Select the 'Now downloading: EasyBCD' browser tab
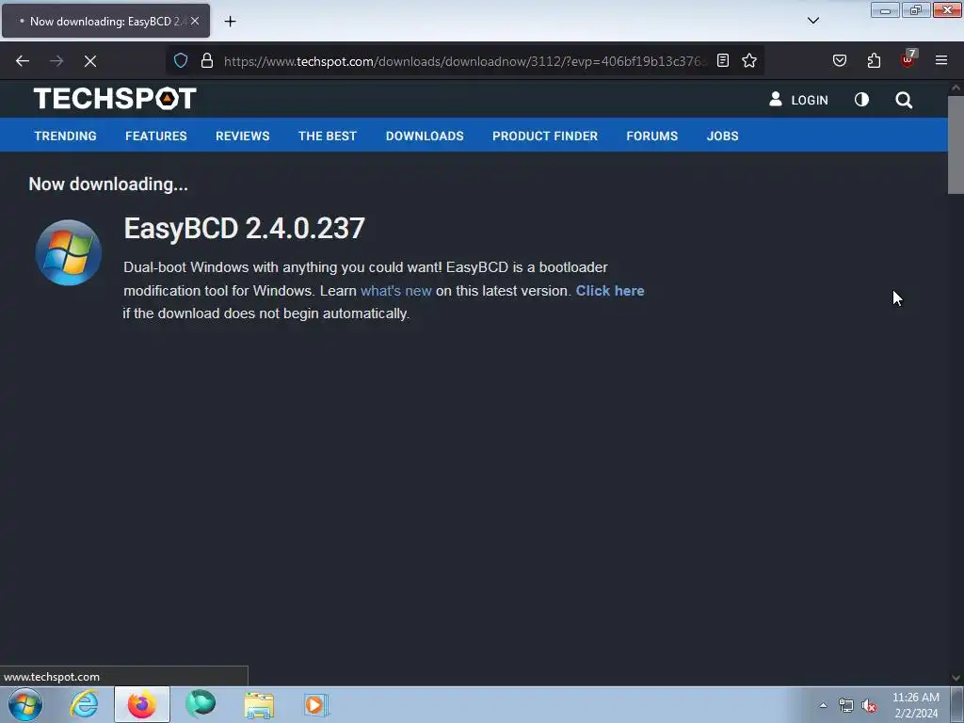The height and width of the screenshot is (723, 964). point(105,21)
